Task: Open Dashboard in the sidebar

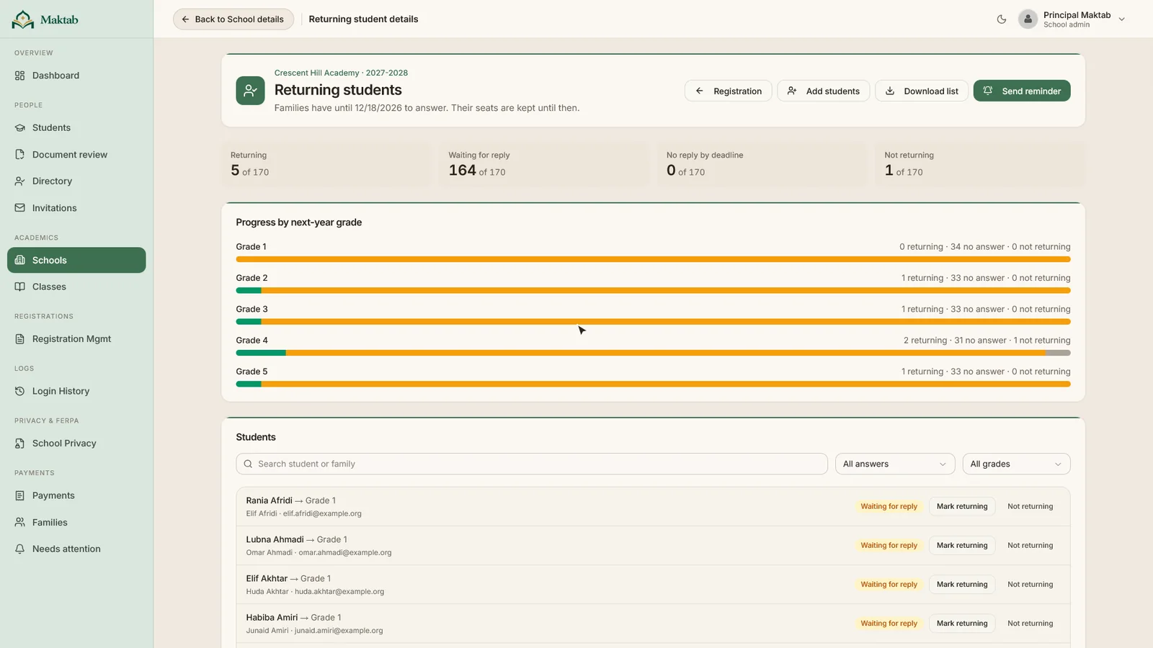Action: pos(76,76)
